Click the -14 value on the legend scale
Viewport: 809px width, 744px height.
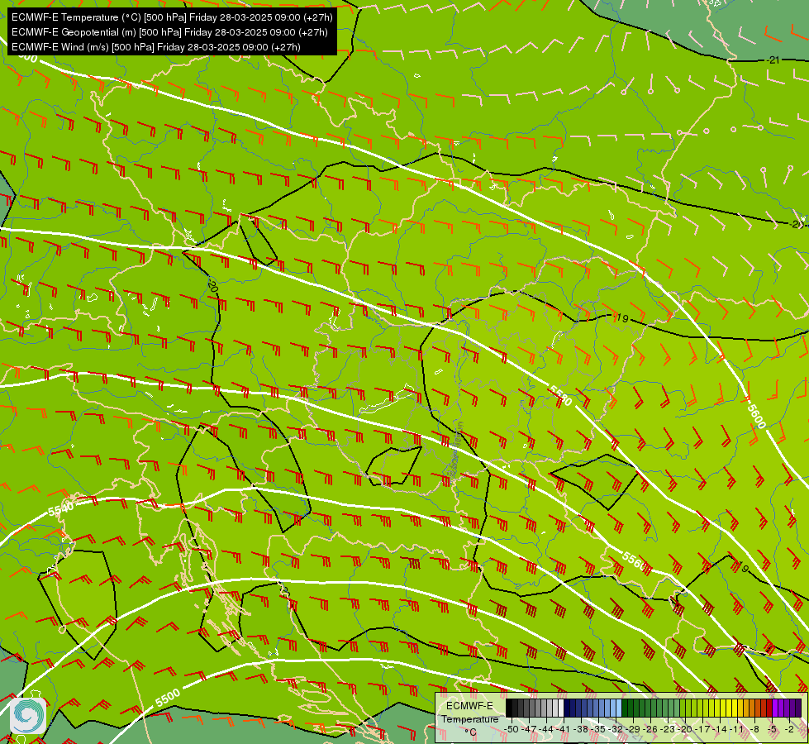tap(721, 729)
